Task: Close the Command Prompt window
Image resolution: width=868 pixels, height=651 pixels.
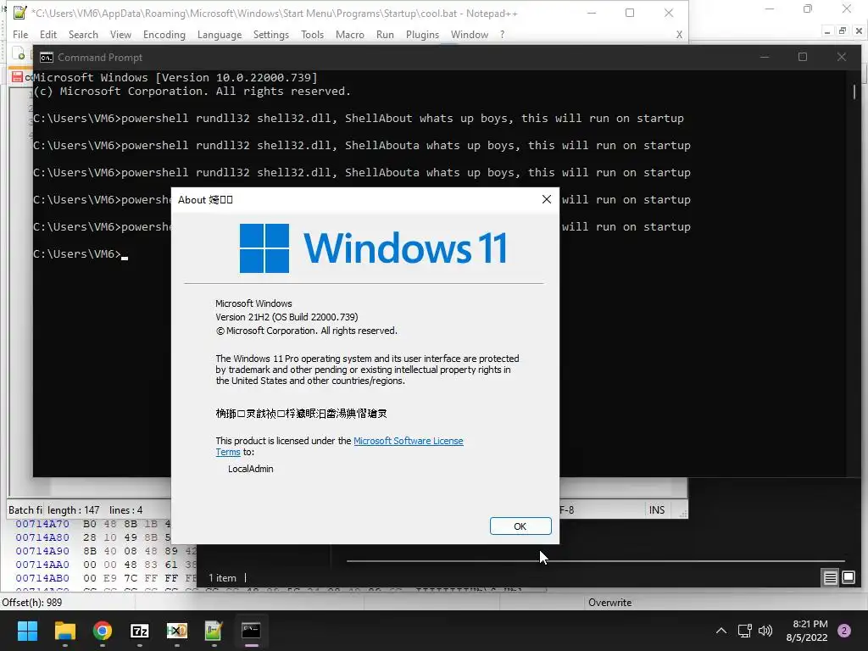Action: click(842, 57)
